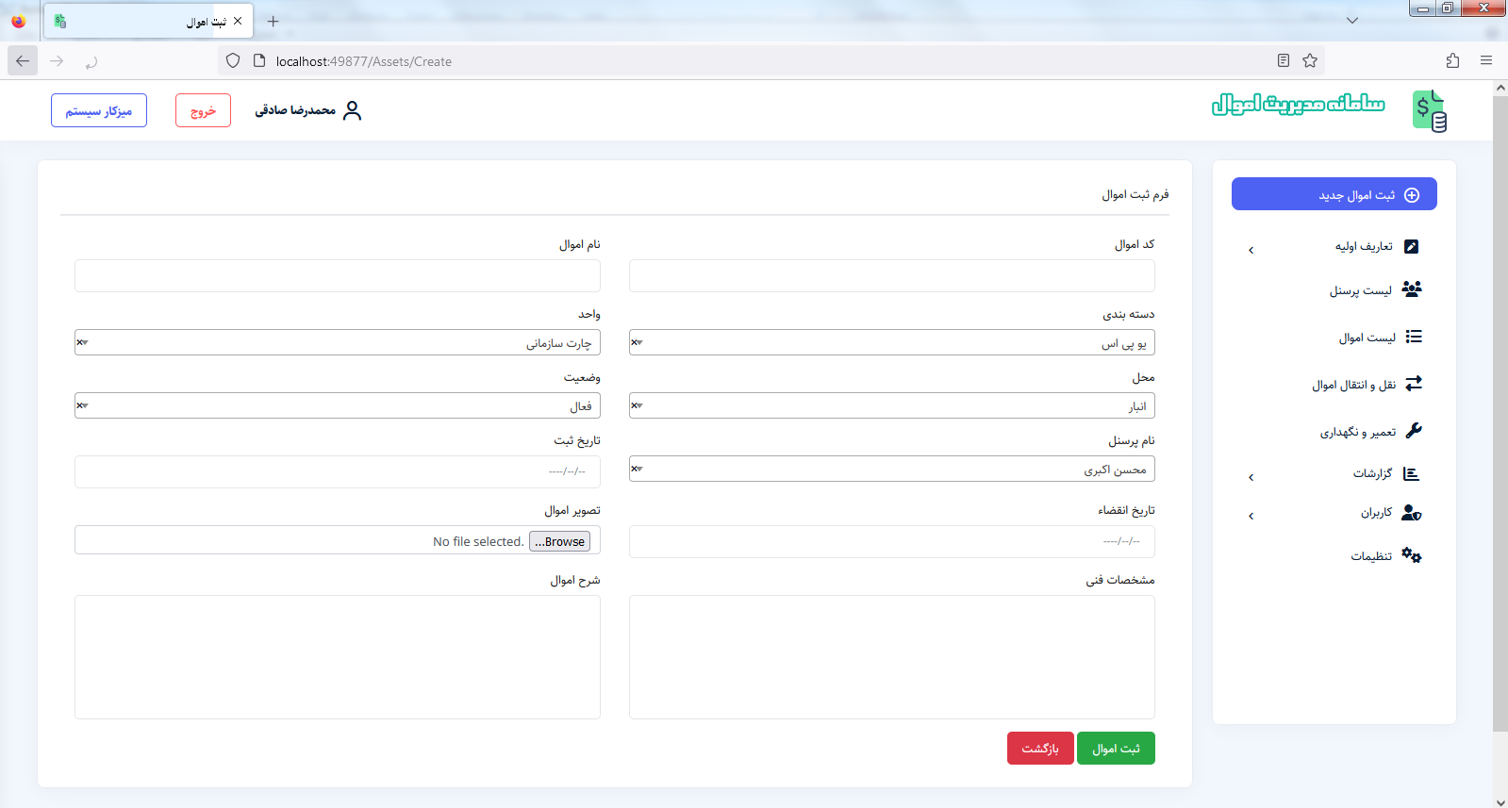Click the user profile icon in header
1508x808 pixels.
click(352, 111)
